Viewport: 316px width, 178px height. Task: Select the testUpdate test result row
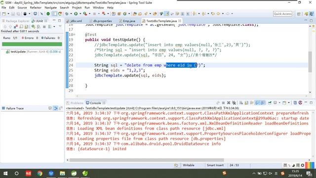(33, 51)
